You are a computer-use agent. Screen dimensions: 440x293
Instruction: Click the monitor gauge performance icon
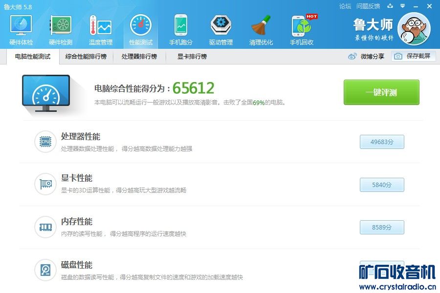pos(46,93)
